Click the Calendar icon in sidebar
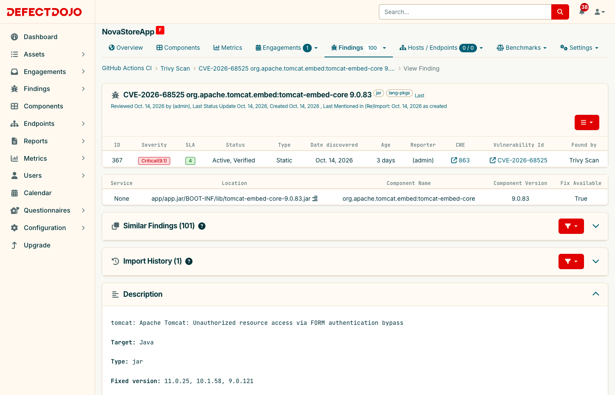The width and height of the screenshot is (615, 395). click(14, 193)
